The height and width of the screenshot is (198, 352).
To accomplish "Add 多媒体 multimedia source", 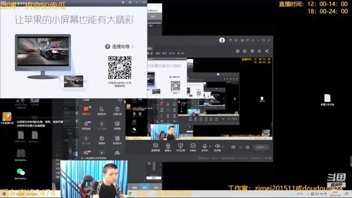I will tap(193, 147).
